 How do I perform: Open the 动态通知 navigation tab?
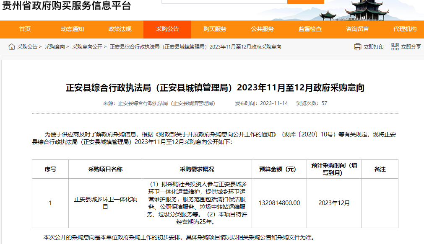(72, 29)
